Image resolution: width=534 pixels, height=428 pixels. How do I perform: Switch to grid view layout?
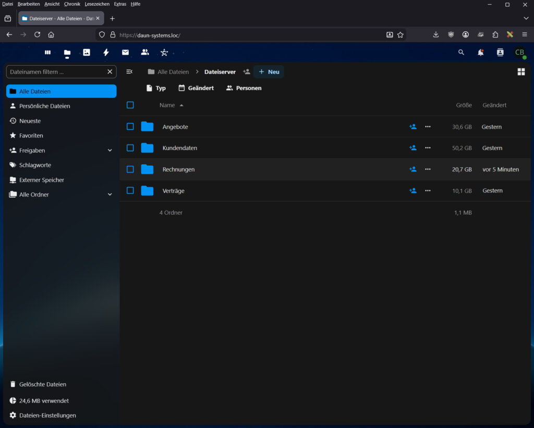[520, 71]
